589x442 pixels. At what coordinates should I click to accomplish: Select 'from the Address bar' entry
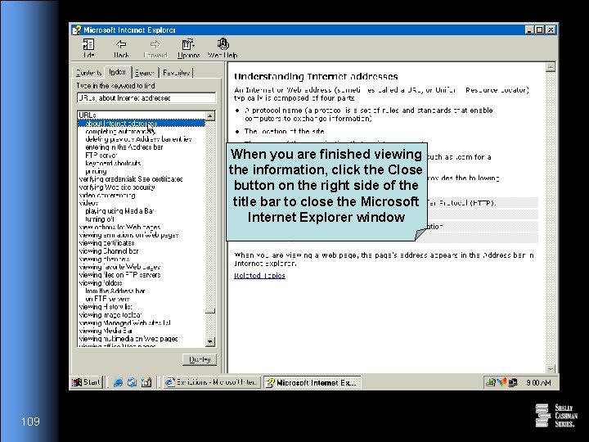click(x=115, y=291)
